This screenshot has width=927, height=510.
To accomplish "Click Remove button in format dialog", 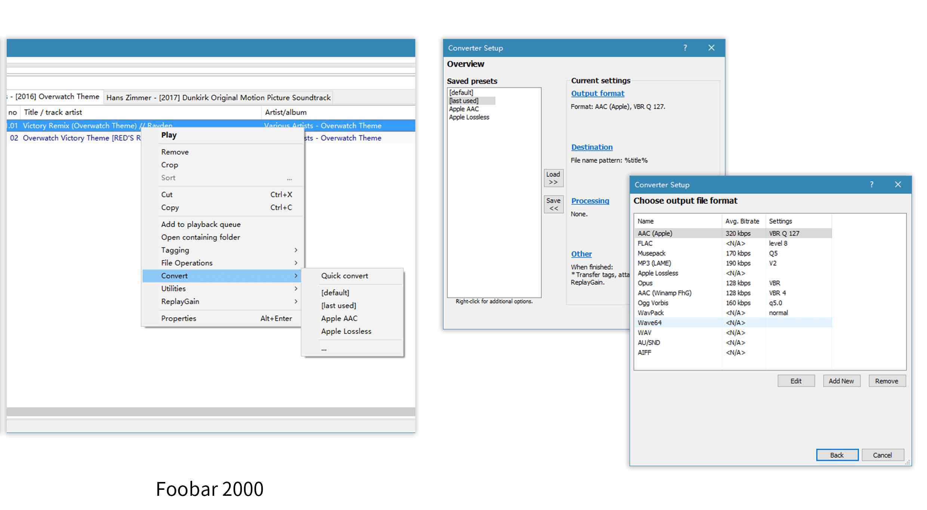I will pyautogui.click(x=887, y=381).
